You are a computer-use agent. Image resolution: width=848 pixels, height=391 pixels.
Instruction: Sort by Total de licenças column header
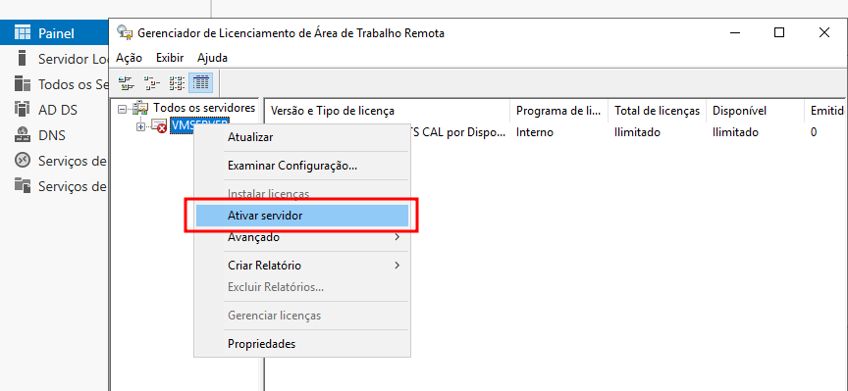[657, 111]
